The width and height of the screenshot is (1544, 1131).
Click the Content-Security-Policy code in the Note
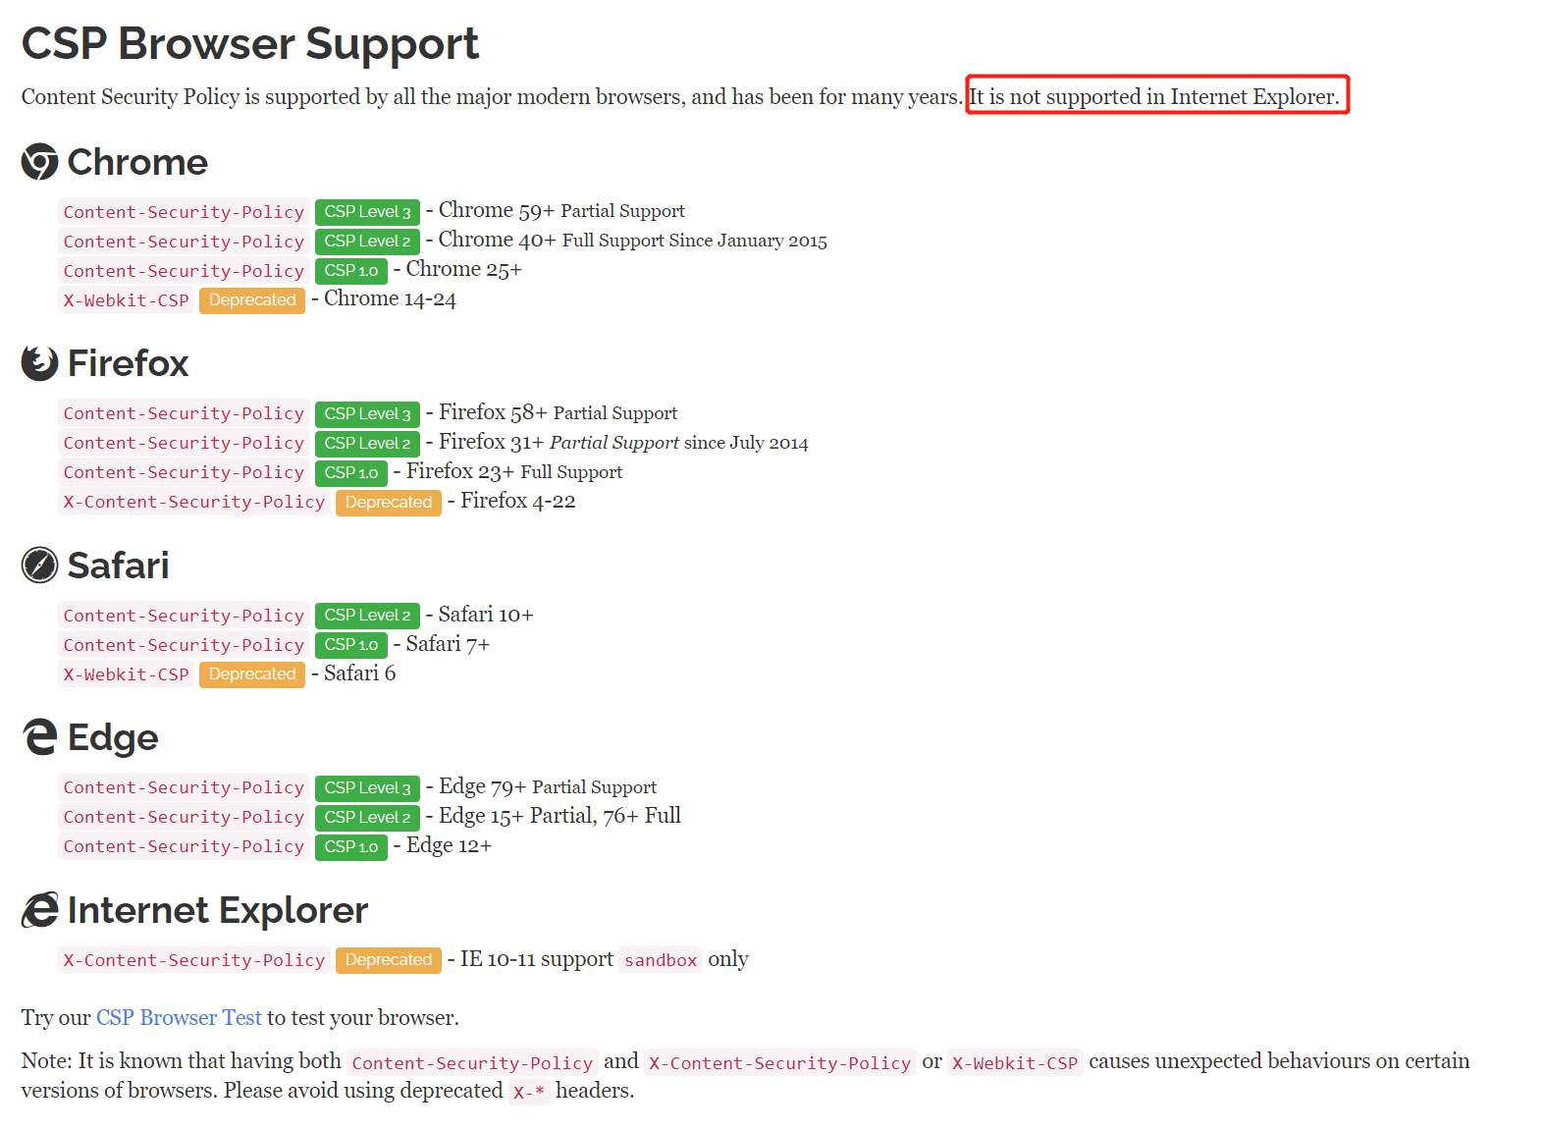[x=472, y=1063]
